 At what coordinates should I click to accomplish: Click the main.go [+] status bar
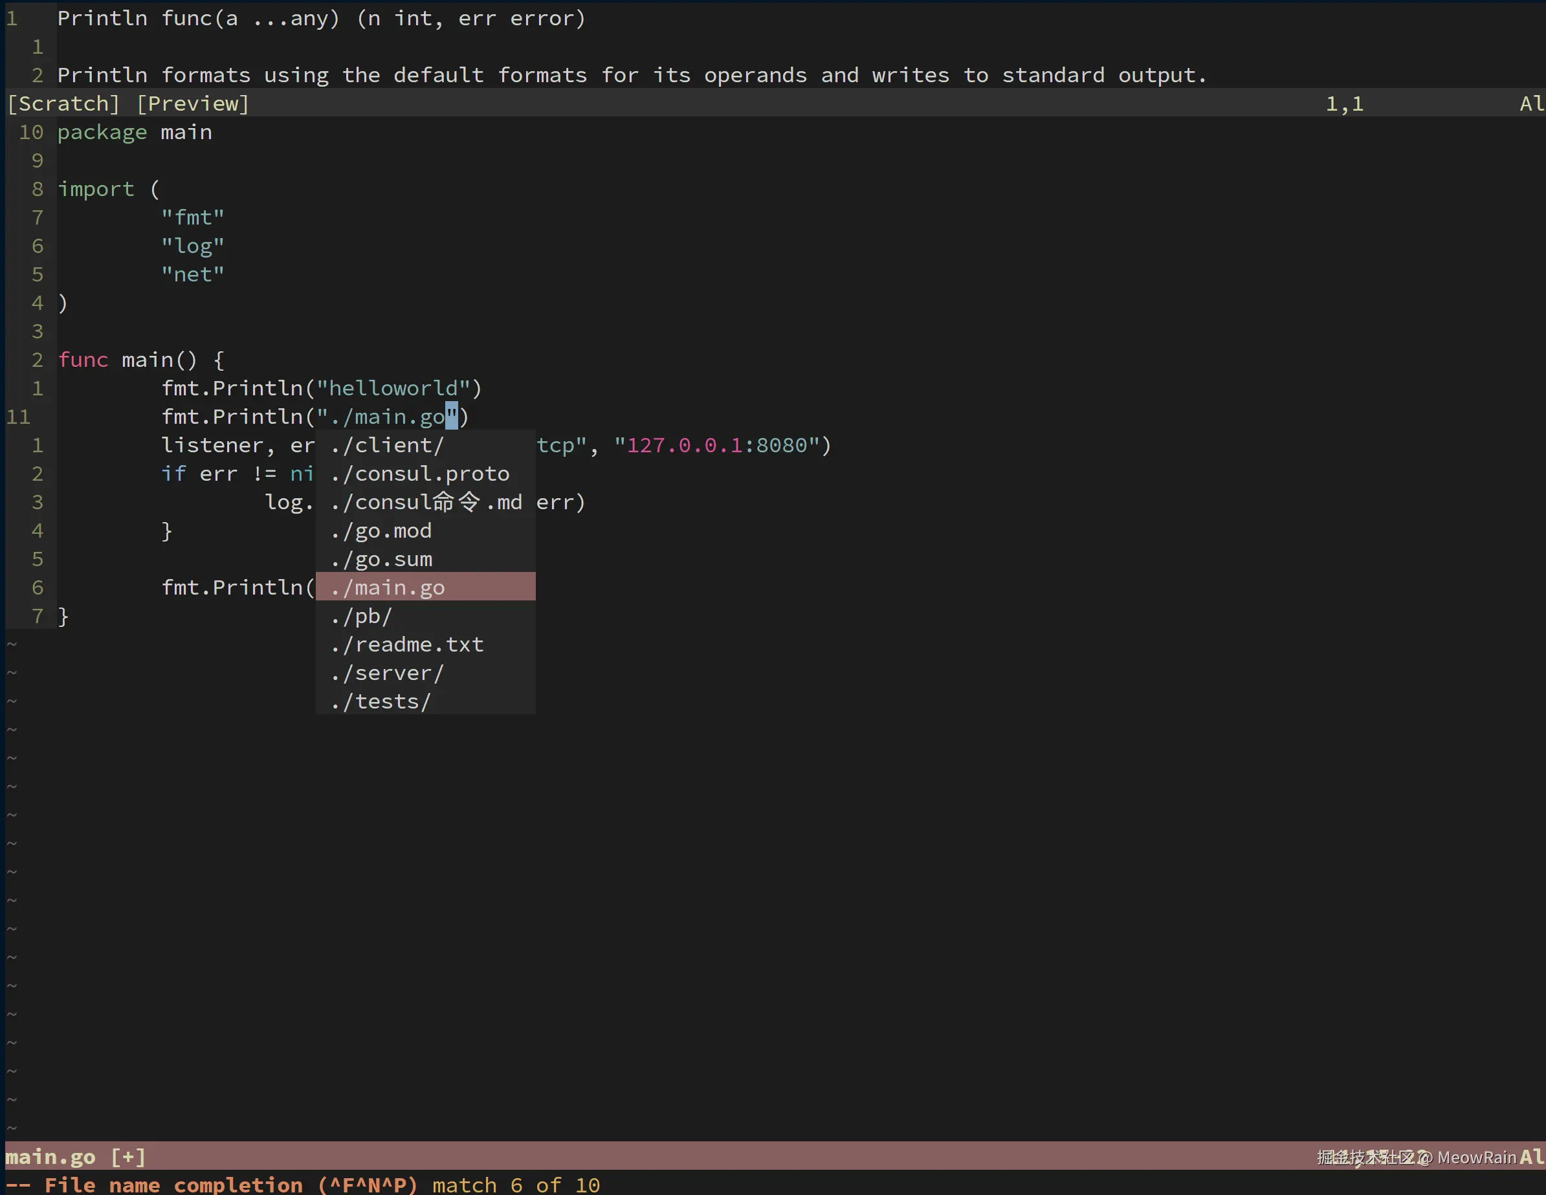[x=76, y=1157]
